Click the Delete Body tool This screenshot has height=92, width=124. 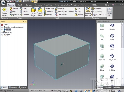[61, 14]
